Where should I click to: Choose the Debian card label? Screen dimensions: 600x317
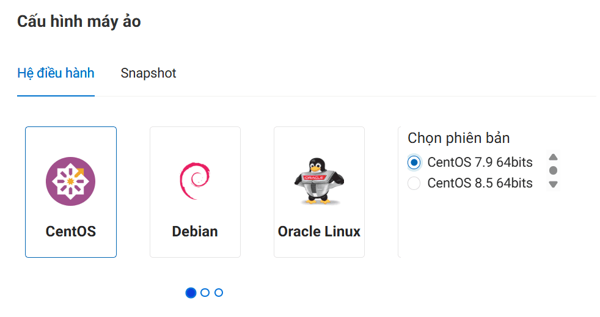195,231
